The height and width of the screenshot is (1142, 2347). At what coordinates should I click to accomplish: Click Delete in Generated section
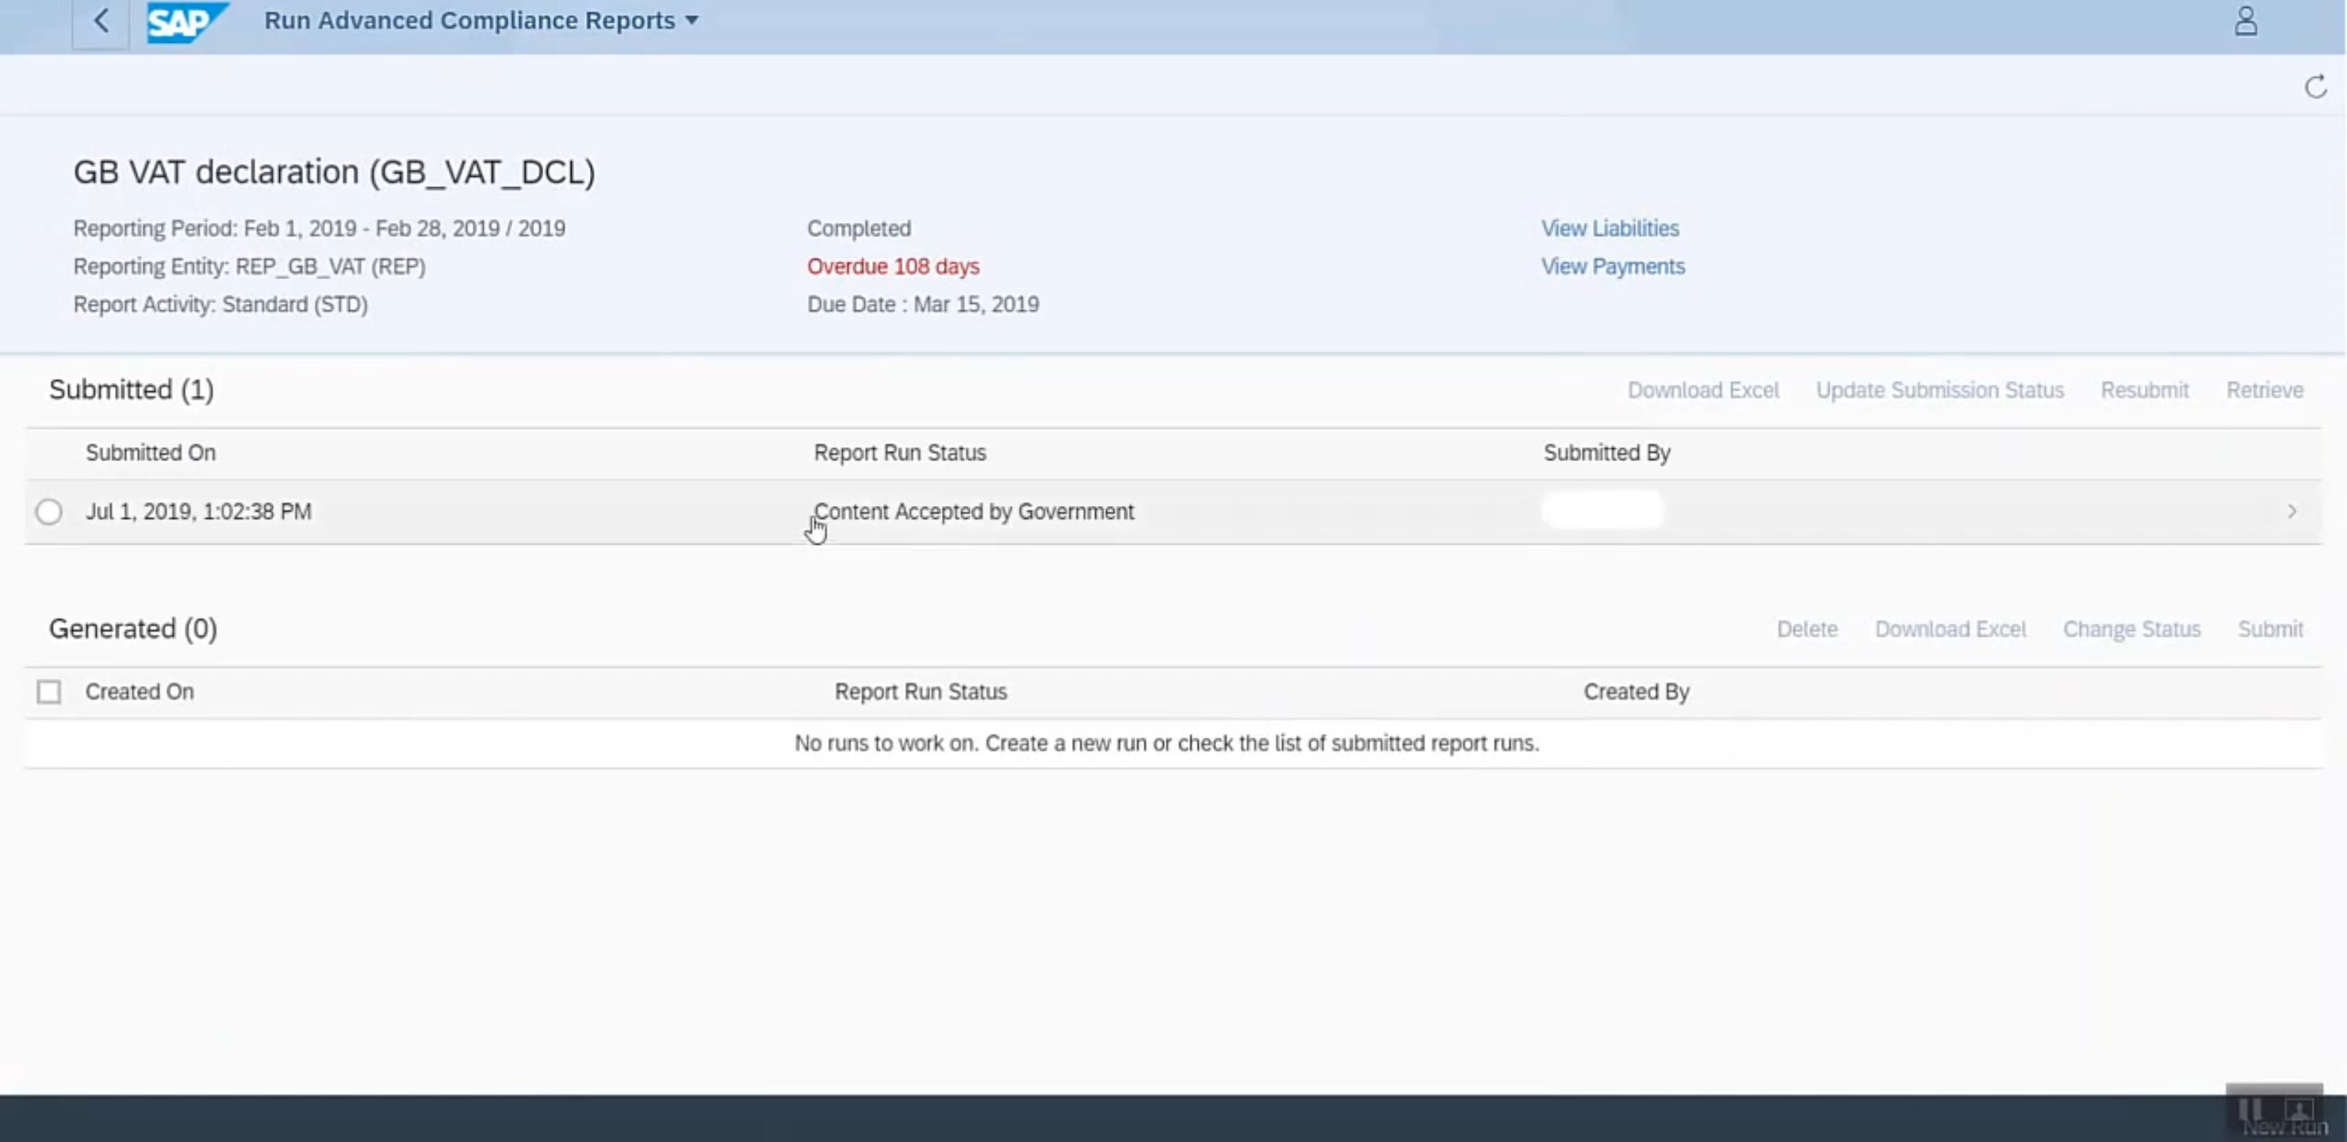(x=1807, y=630)
